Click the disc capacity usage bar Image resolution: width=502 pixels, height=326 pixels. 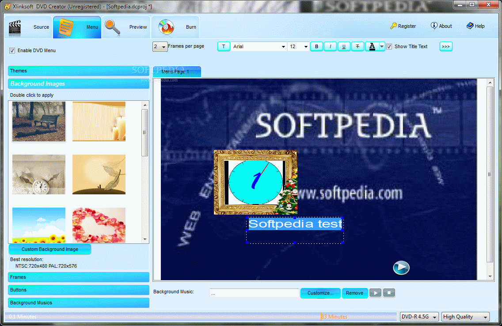point(201,317)
